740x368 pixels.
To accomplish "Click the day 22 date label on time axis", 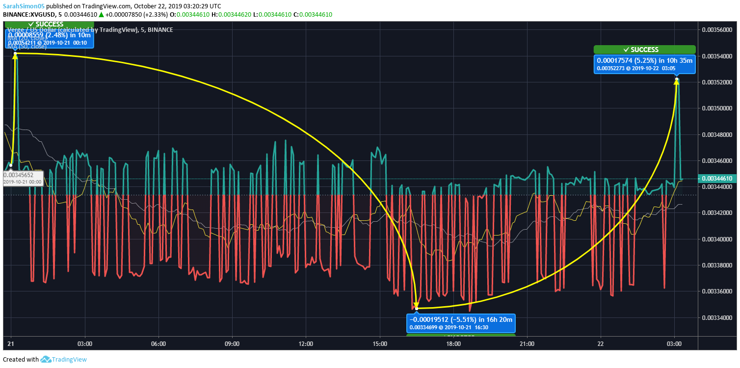I will pyautogui.click(x=601, y=344).
